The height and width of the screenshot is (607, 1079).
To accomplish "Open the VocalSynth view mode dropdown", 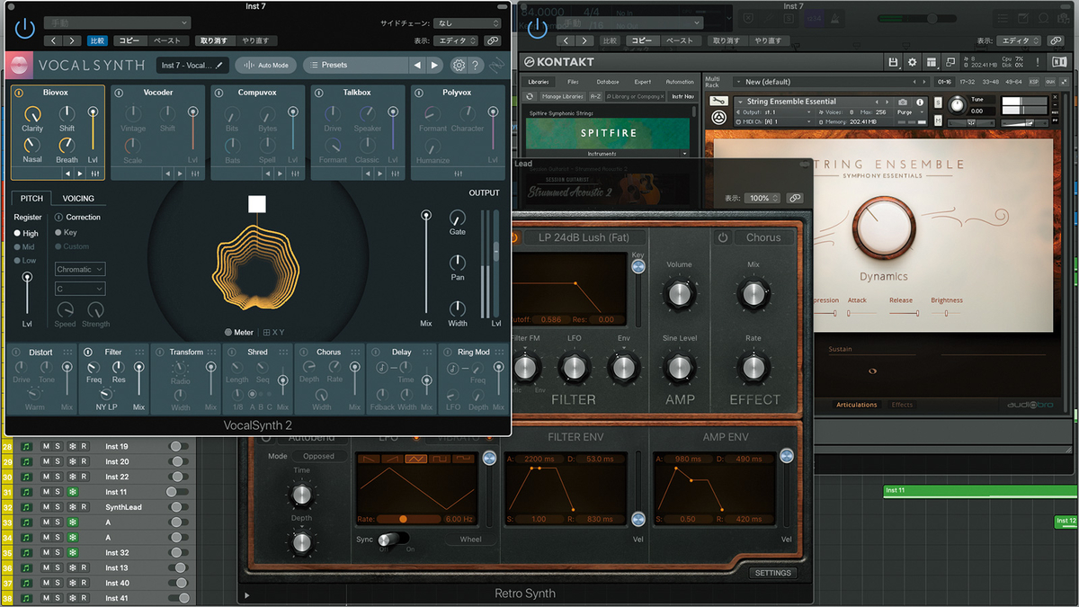I will point(458,40).
